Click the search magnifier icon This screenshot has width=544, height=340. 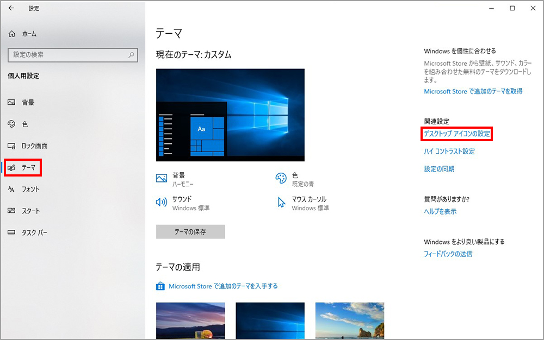click(131, 55)
